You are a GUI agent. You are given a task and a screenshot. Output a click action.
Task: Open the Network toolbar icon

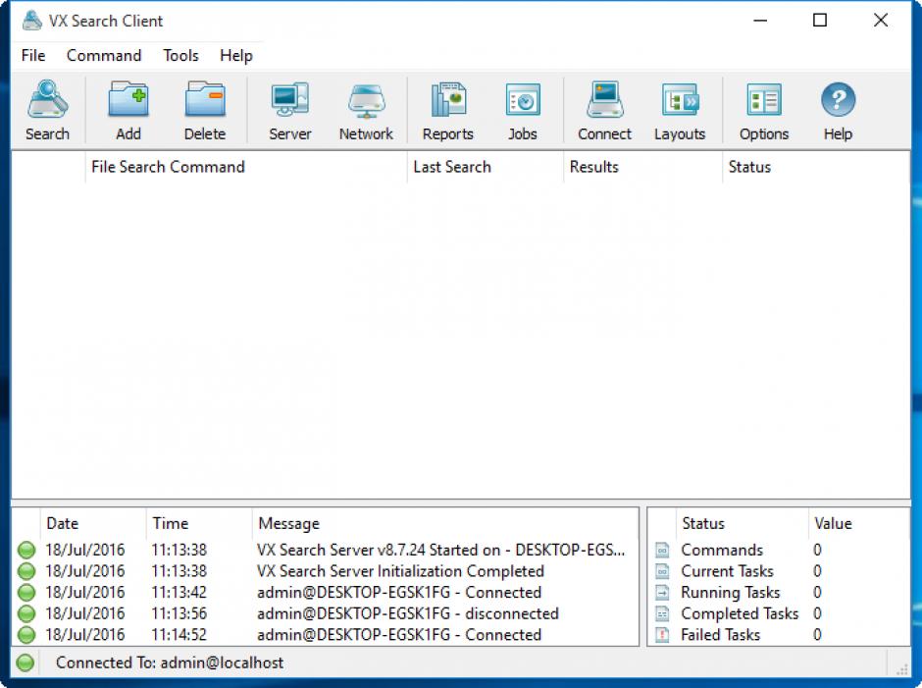click(x=366, y=100)
